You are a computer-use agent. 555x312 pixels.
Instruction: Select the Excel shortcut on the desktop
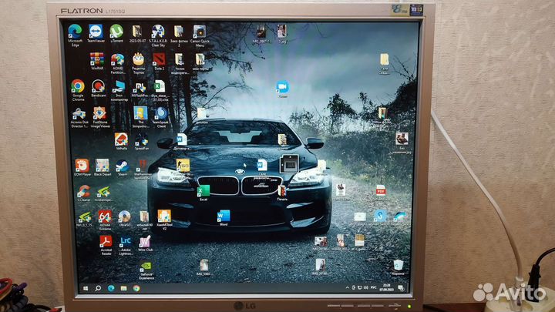(203, 191)
